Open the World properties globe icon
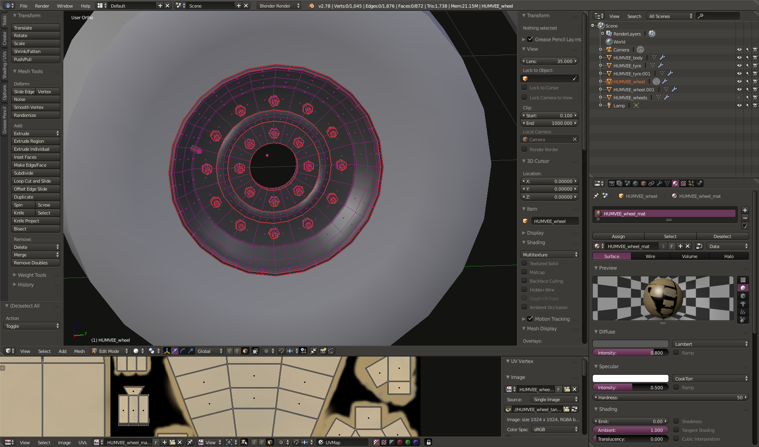This screenshot has width=759, height=447. (x=635, y=183)
